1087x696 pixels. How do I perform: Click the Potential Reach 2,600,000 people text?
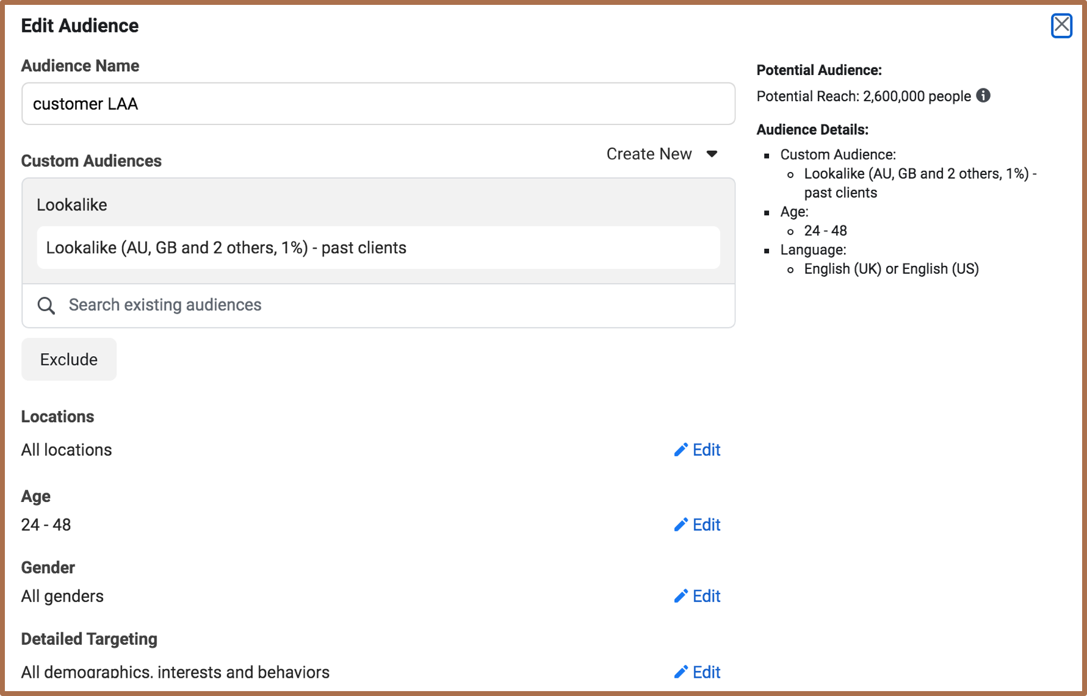[863, 96]
